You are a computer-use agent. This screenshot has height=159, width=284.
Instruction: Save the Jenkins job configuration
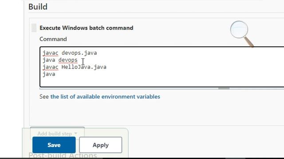coord(54,145)
